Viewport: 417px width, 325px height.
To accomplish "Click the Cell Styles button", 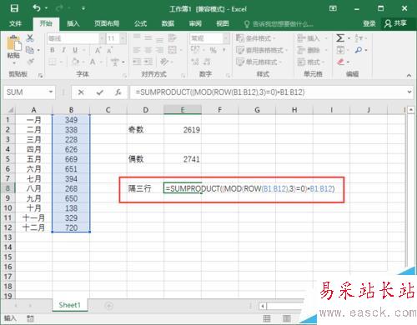I will point(259,62).
